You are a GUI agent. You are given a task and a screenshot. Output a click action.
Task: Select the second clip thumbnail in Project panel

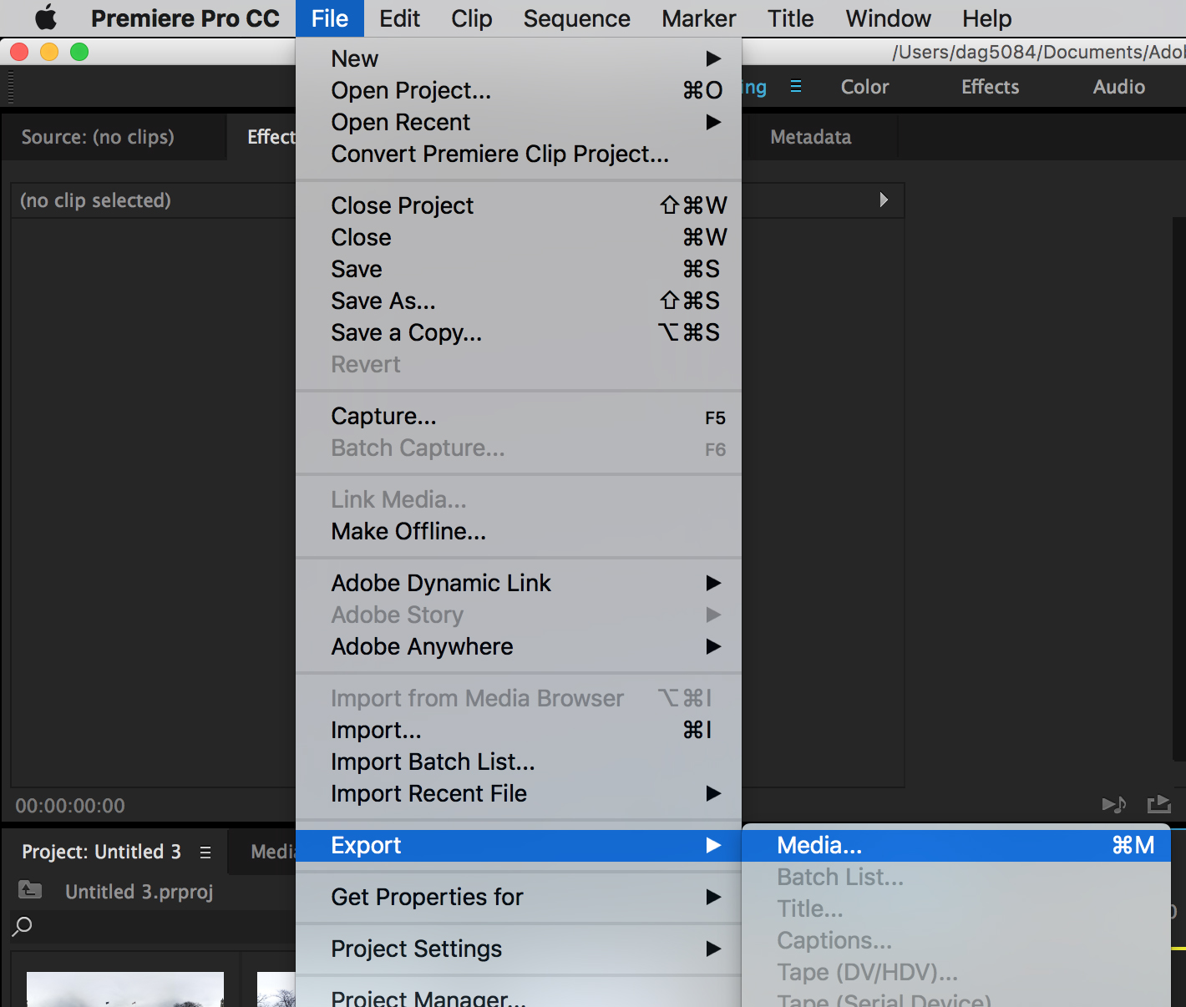click(276, 989)
